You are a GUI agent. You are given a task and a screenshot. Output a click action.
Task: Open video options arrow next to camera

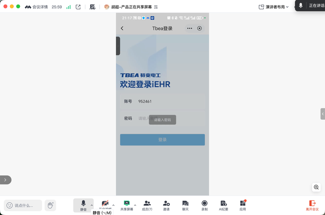tap(113, 205)
